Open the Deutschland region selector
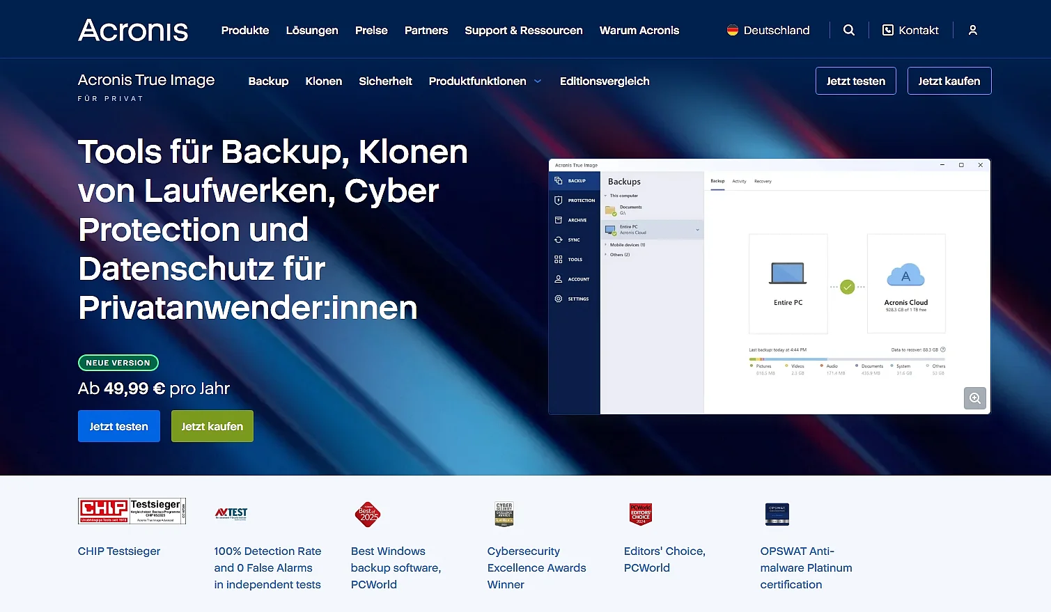This screenshot has width=1051, height=612. click(x=768, y=30)
